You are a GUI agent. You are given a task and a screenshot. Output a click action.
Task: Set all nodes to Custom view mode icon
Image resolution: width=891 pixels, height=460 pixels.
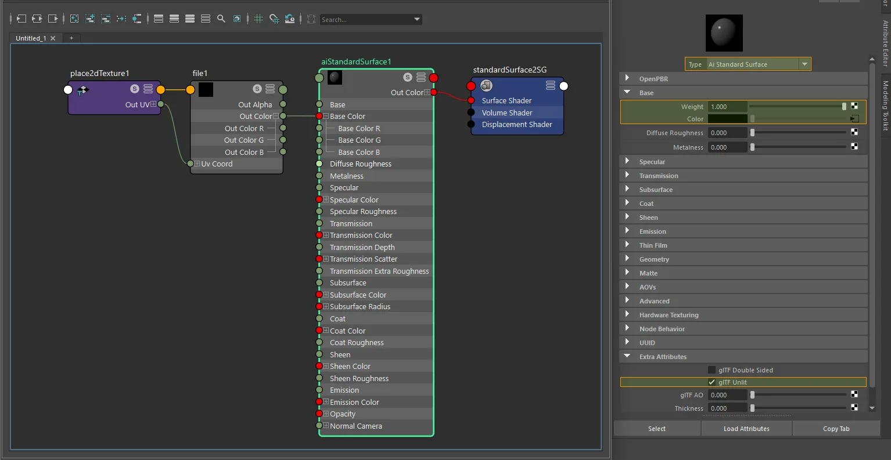(x=206, y=19)
